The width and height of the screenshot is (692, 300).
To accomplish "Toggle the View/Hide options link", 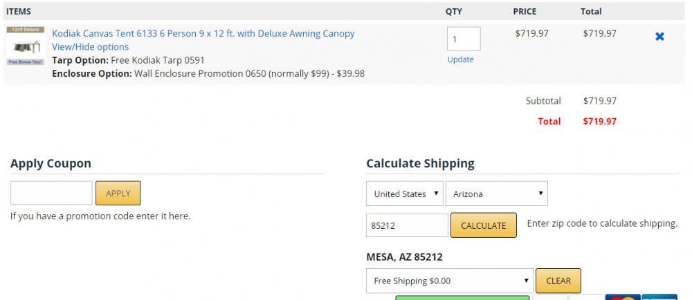I will pos(91,47).
